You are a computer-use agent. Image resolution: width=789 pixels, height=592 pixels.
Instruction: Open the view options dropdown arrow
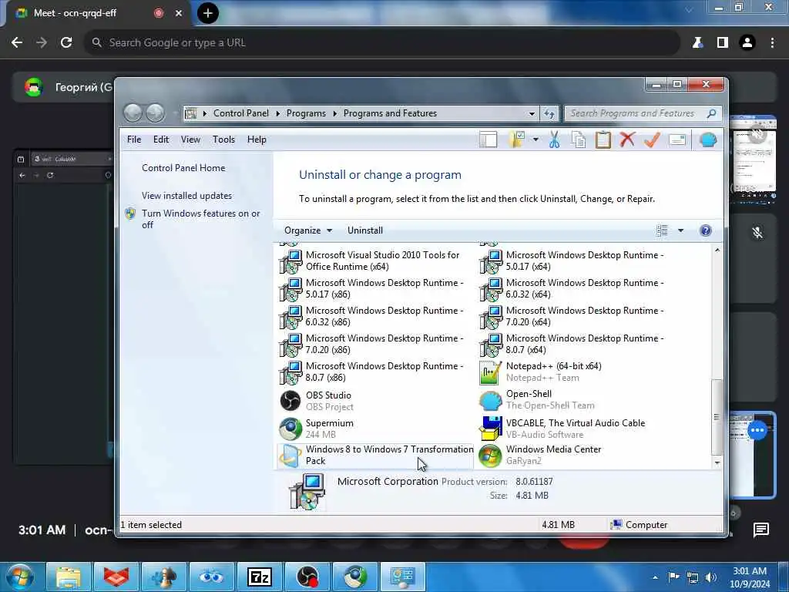point(680,230)
